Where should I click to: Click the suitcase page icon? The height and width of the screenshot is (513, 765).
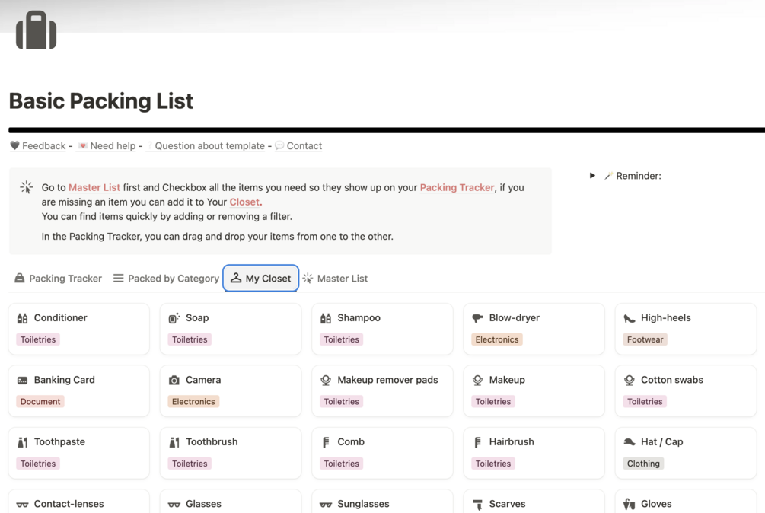pyautogui.click(x=36, y=31)
